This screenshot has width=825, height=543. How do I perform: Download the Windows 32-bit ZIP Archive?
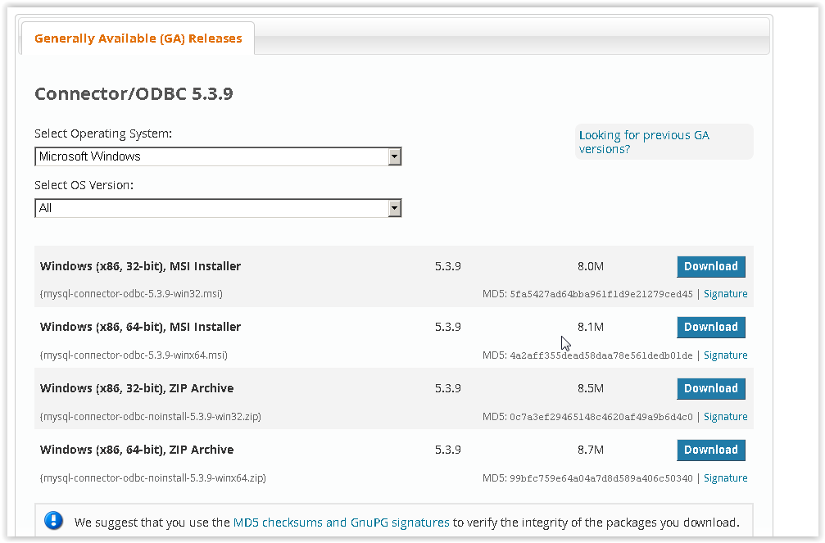(x=710, y=388)
